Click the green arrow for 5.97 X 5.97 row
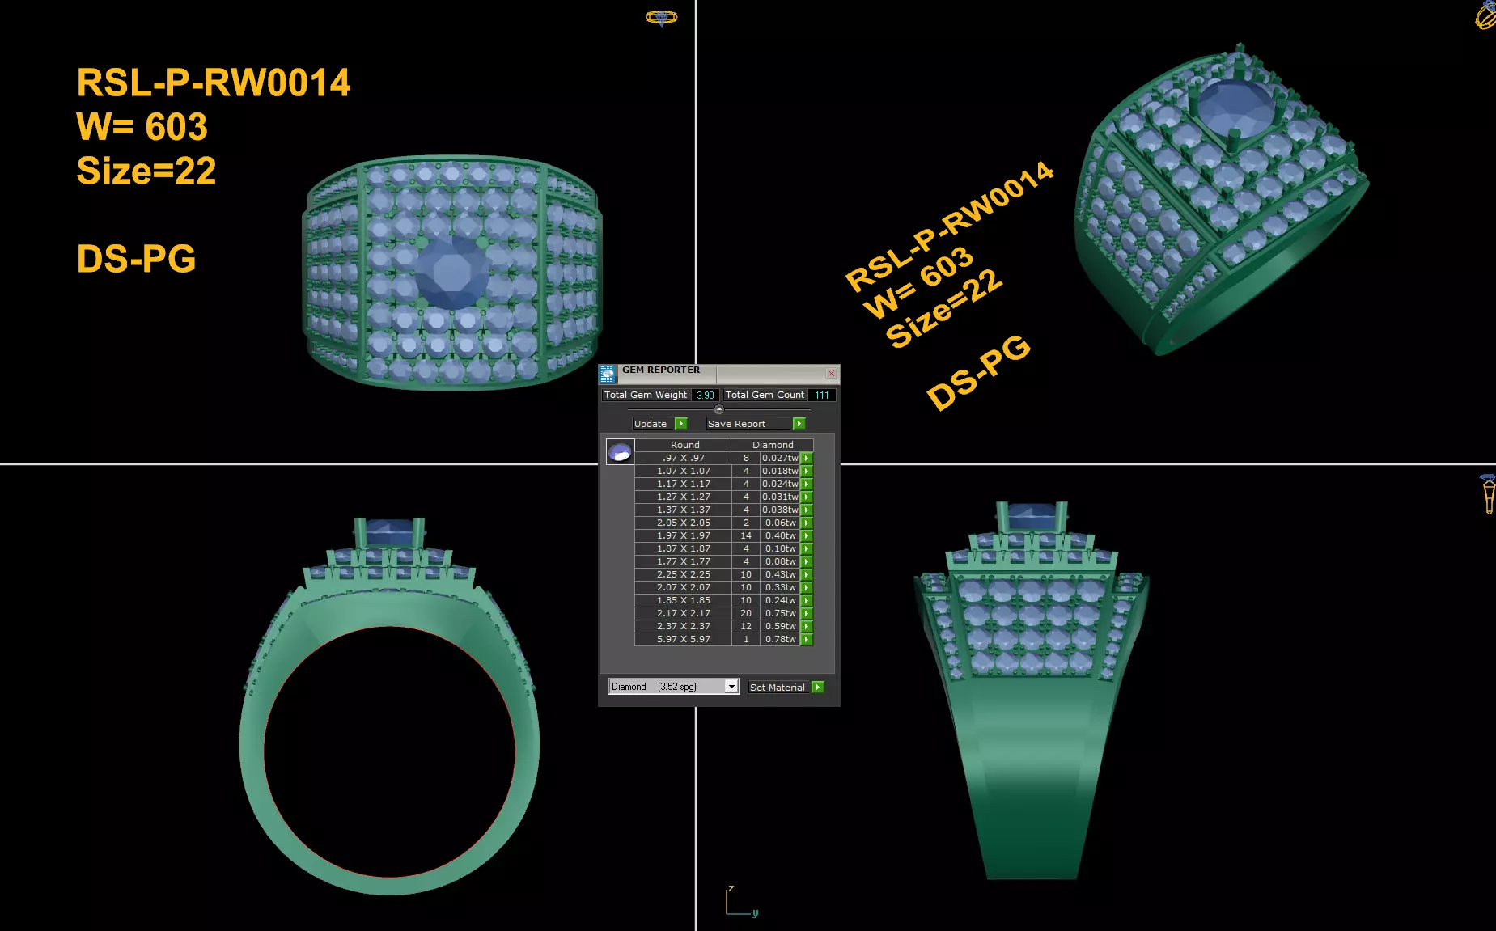This screenshot has width=1496, height=931. tap(807, 639)
